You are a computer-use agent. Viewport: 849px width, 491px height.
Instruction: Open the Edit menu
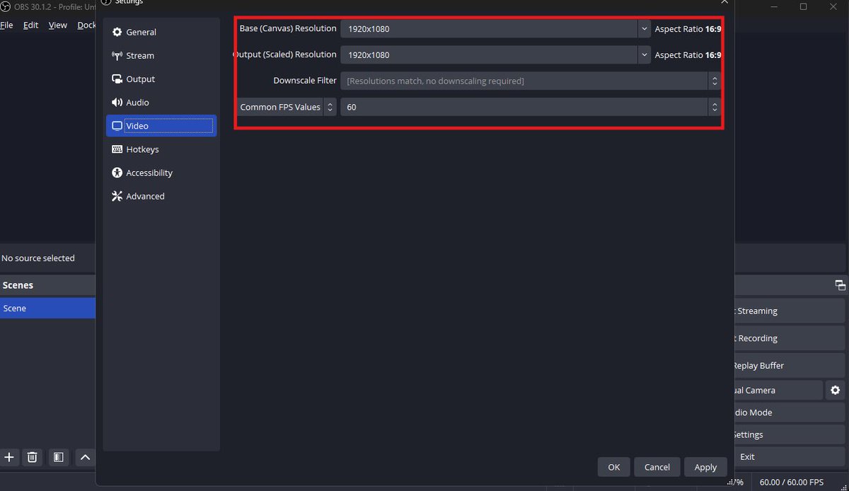30,25
